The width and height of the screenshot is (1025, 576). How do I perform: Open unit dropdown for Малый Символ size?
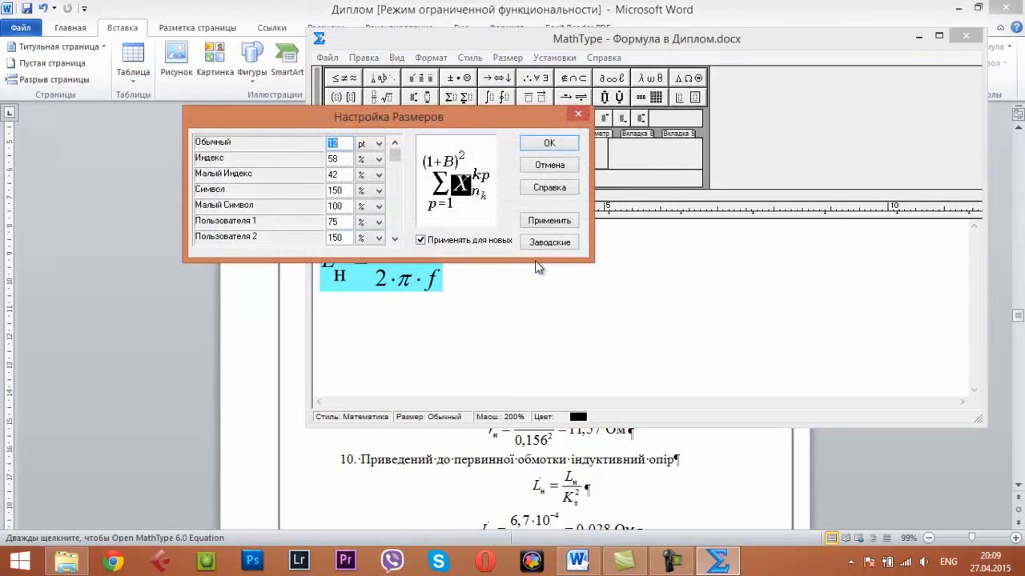tap(379, 206)
